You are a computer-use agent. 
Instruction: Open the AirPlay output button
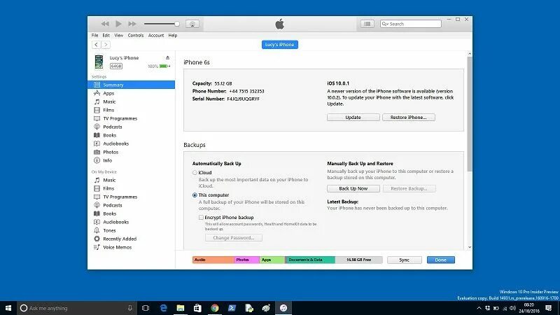coord(192,24)
